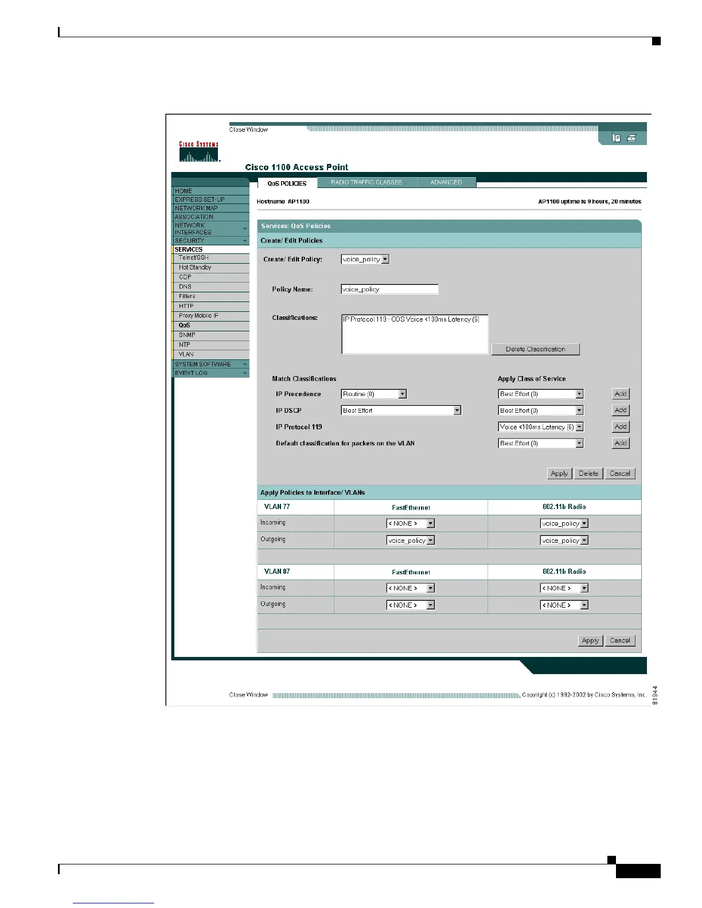Click the VLAN 87 heading
Screen dimensions: 702x908
click(x=277, y=572)
